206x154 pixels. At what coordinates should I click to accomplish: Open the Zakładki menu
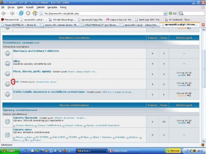[x=40, y=7]
